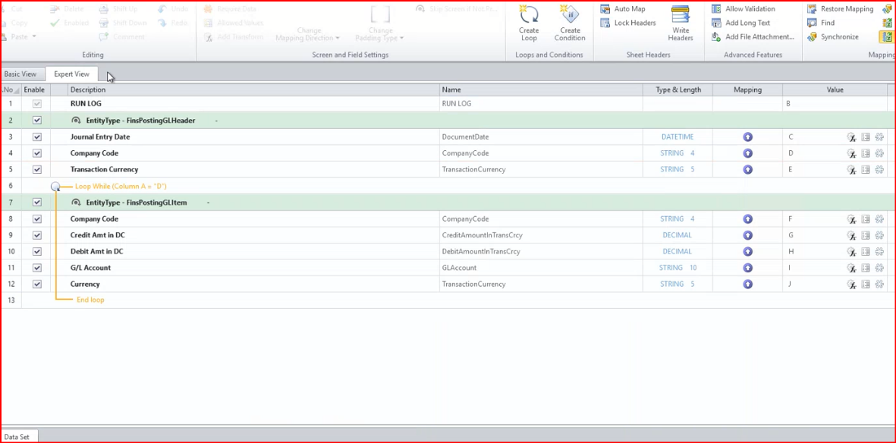This screenshot has height=443, width=896.
Task: Click value cell B for RUN LOG
Action: pos(835,104)
